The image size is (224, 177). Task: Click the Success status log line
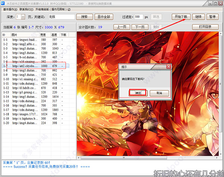[46, 167]
